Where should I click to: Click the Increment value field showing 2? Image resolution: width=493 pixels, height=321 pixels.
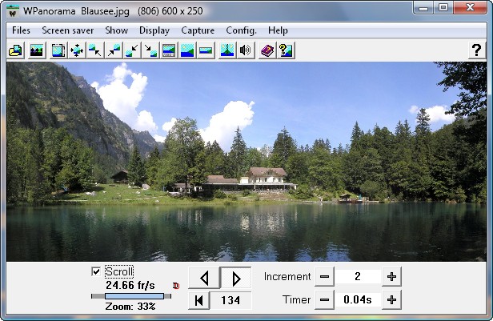click(358, 277)
